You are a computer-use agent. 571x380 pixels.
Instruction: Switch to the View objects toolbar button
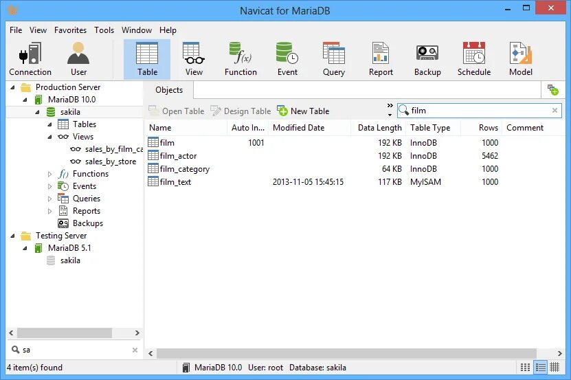pos(194,59)
